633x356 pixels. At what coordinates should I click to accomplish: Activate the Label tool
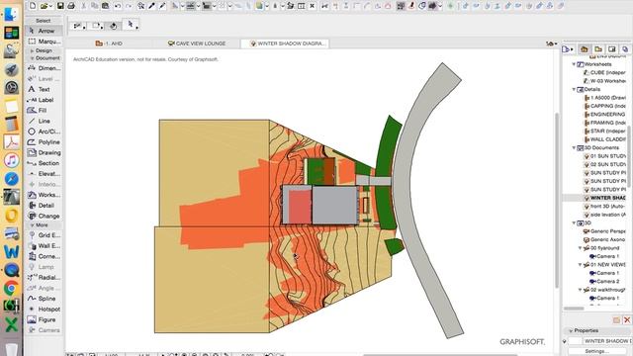click(44, 100)
